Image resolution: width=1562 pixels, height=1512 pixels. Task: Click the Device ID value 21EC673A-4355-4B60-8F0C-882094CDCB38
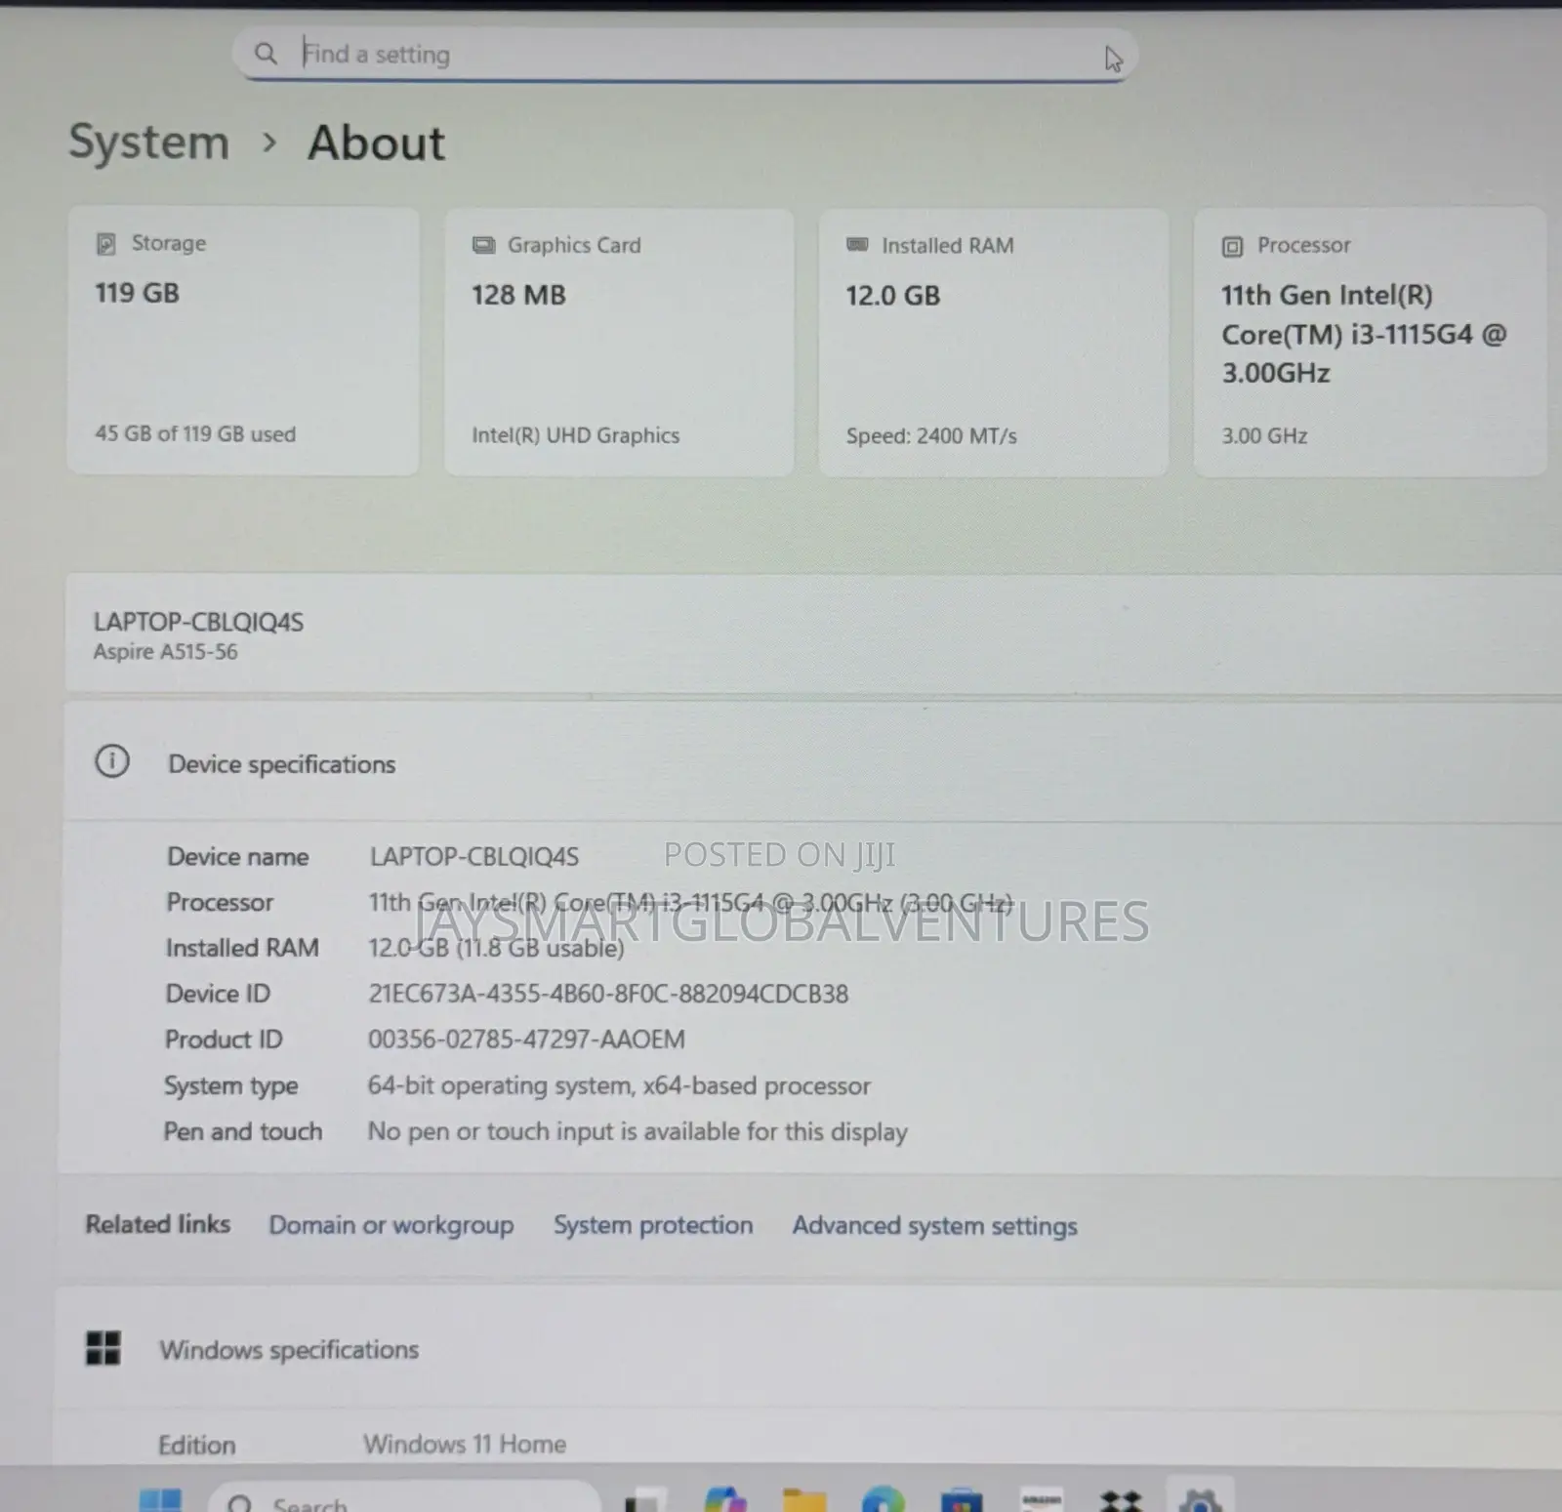tap(608, 994)
